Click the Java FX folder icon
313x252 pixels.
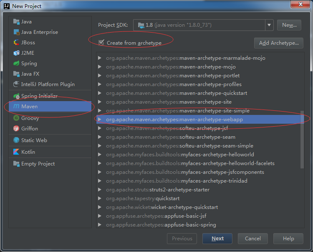click(x=16, y=74)
